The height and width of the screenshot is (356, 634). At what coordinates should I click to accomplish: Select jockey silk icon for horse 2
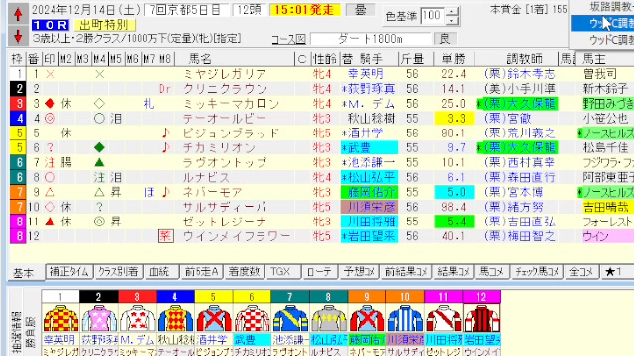click(99, 318)
